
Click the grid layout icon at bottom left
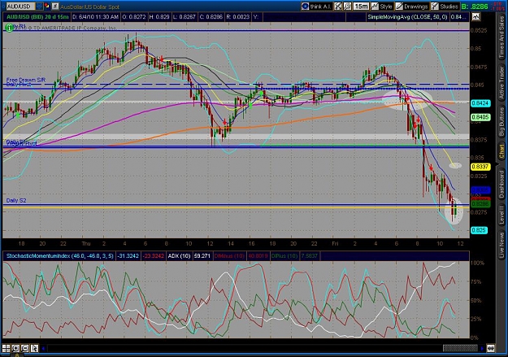click(x=7, y=348)
